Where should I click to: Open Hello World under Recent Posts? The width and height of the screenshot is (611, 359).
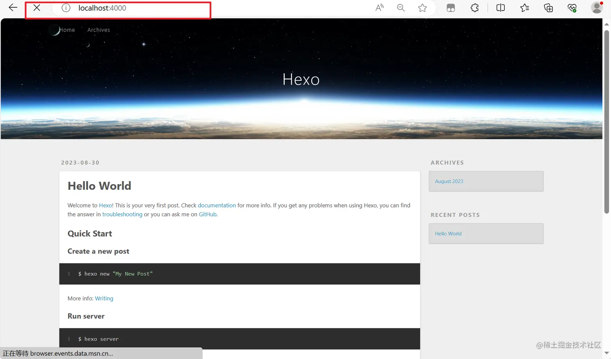click(448, 233)
